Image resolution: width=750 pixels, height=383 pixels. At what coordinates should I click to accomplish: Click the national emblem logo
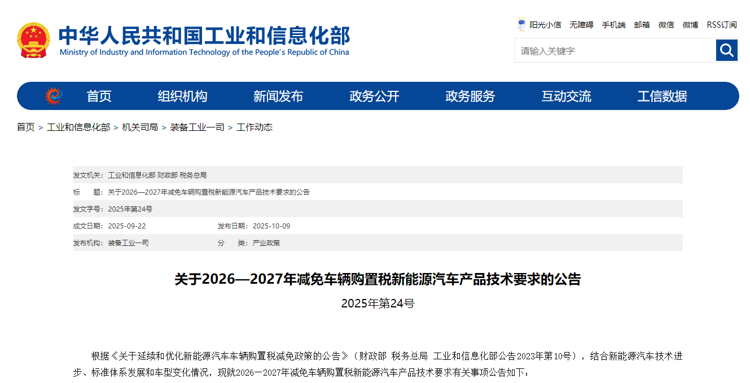pos(33,40)
